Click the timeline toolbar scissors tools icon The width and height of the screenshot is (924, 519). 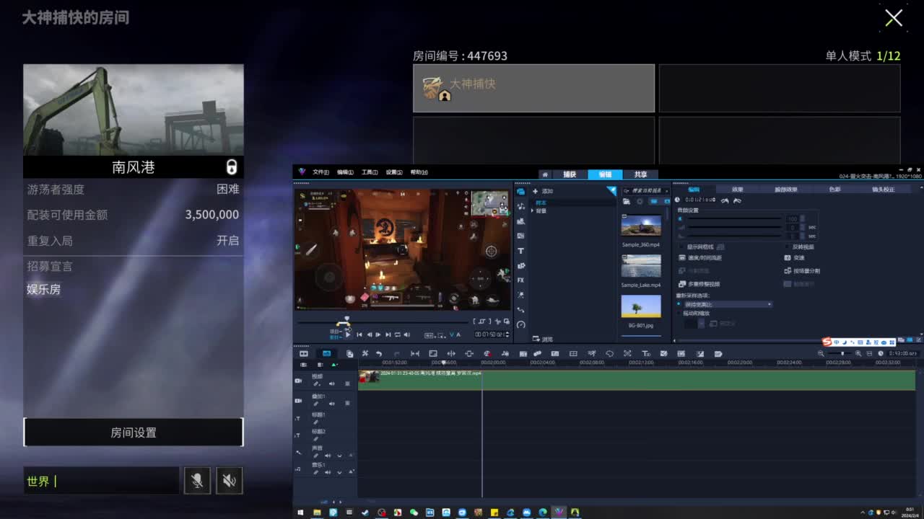click(365, 353)
